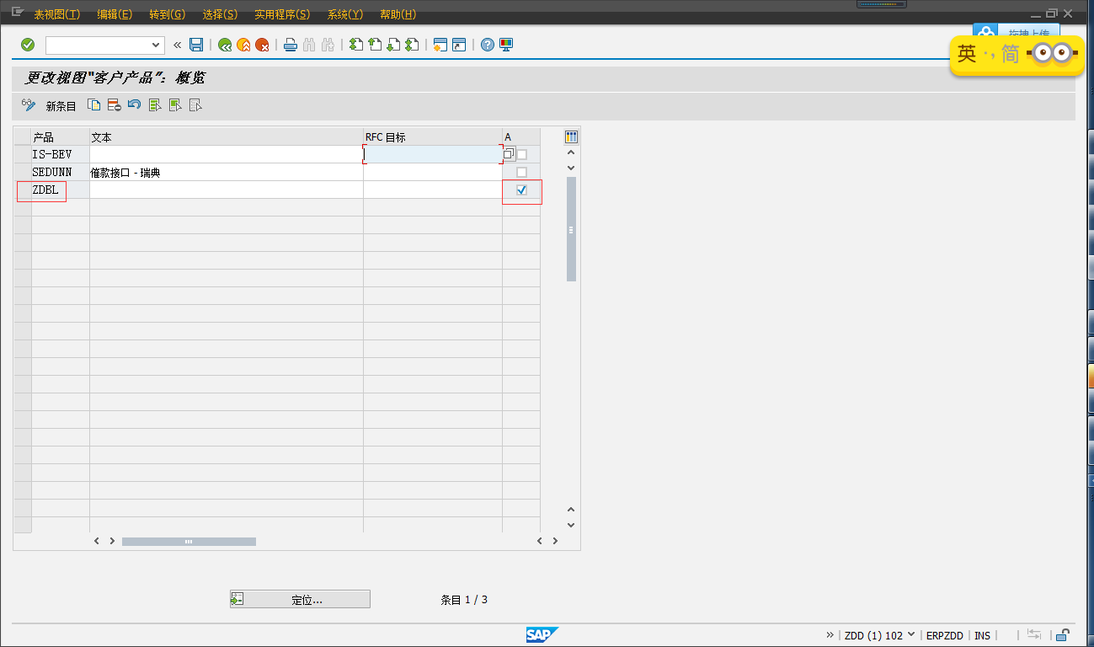Click the Undo icon on the application toolbar
1094x647 pixels.
coord(134,105)
